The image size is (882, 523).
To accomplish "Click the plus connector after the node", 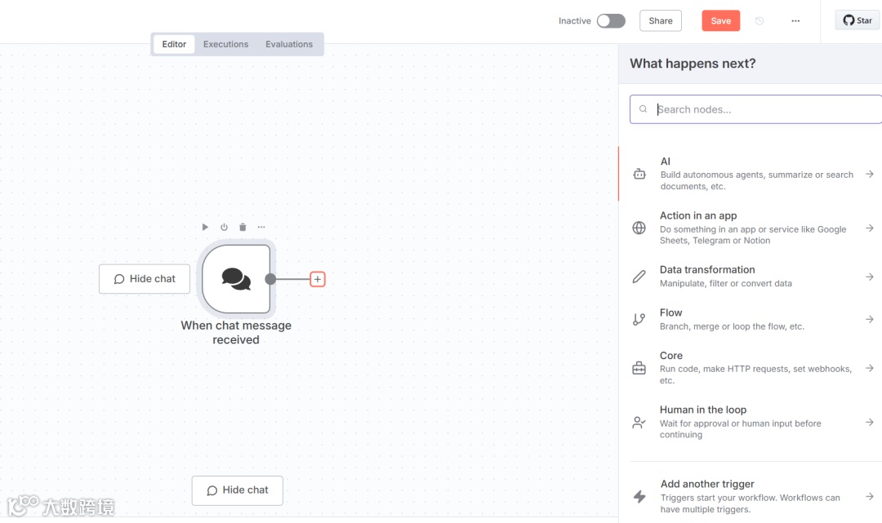I will click(318, 279).
